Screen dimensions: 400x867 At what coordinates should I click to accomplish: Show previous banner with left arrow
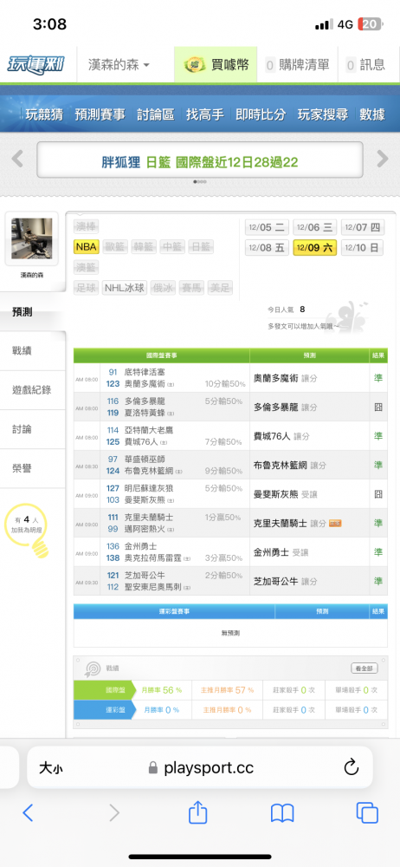(x=17, y=160)
